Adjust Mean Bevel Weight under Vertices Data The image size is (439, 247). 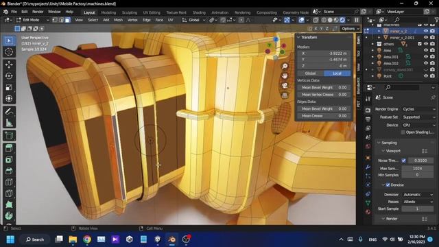[x=324, y=87]
